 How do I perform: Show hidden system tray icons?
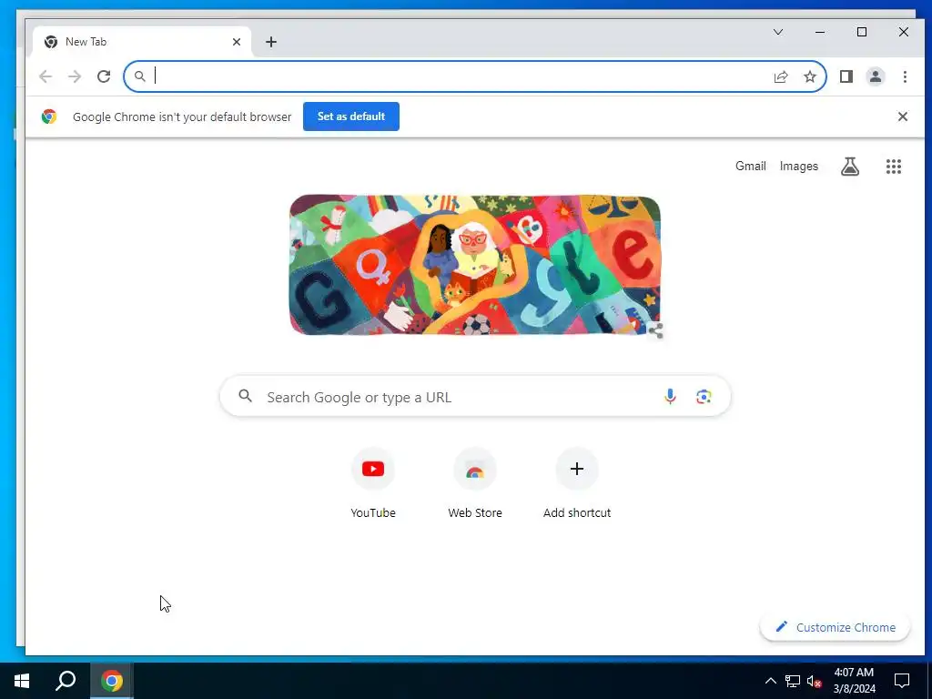tap(770, 681)
